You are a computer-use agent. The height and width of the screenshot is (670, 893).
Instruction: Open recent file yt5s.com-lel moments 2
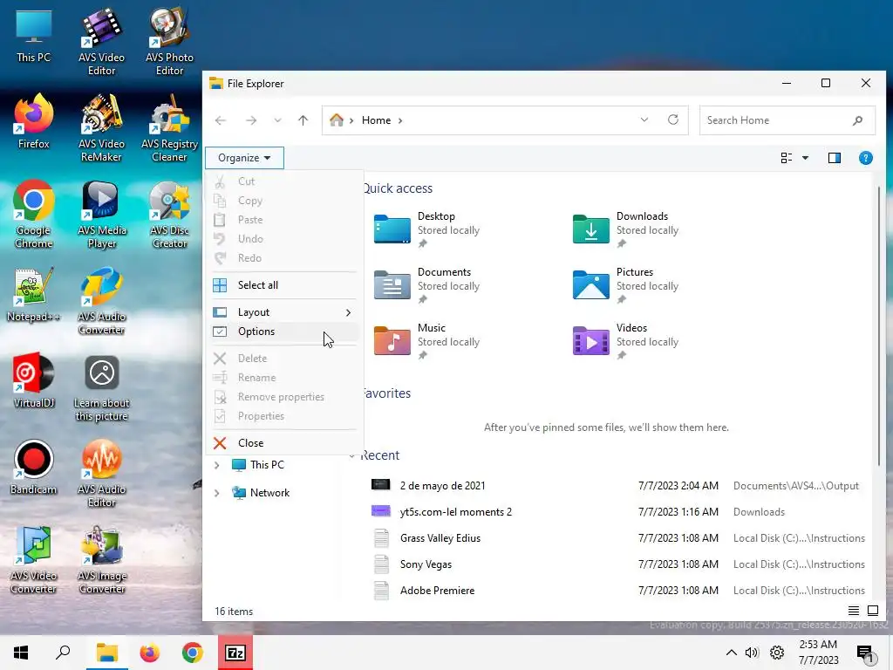[618, 511]
